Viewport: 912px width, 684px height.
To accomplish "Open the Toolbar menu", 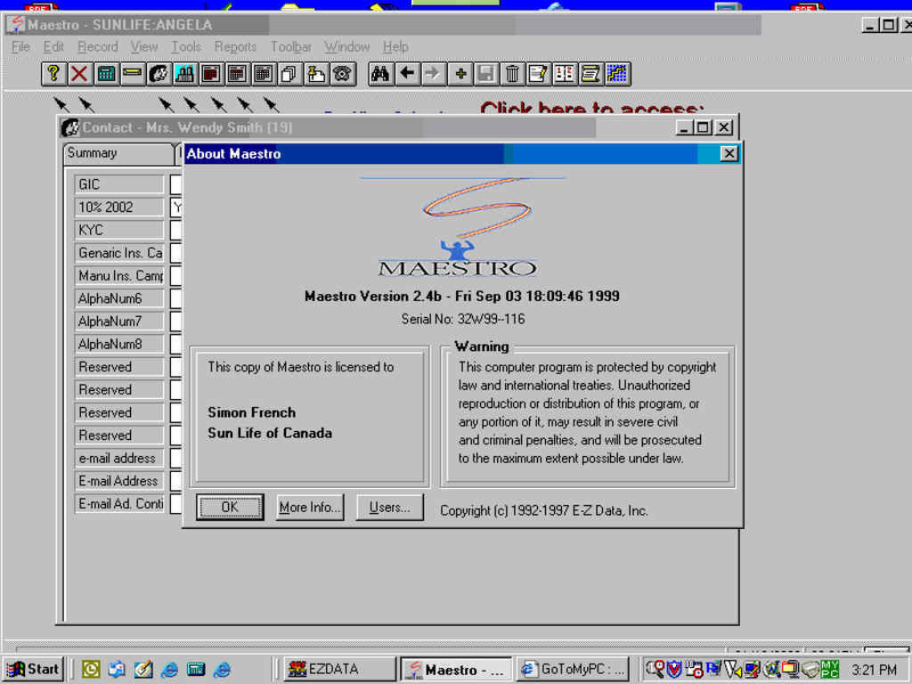I will (291, 46).
